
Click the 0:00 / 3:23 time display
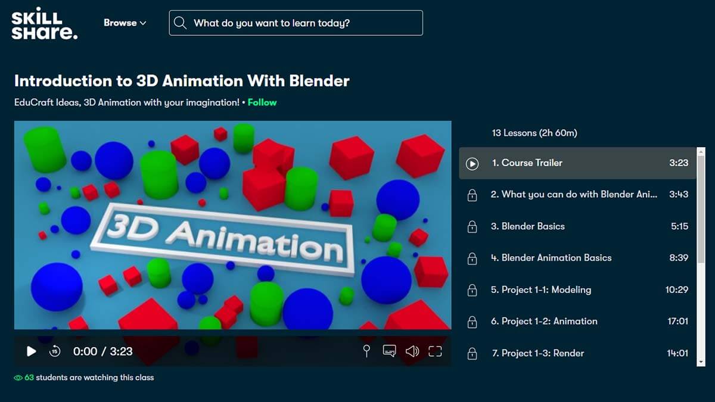click(103, 351)
